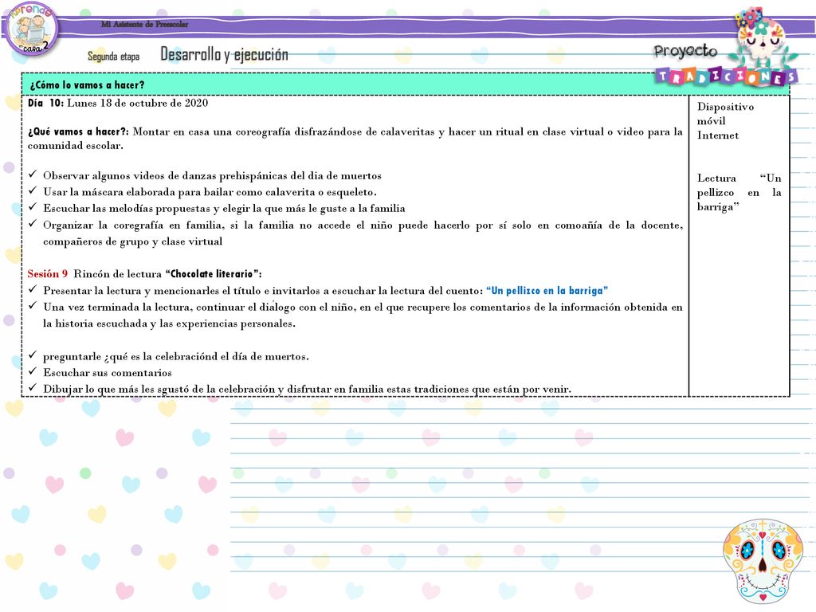Viewport: 816px width, 612px height.
Task: Click the sugar skull illustration at the bottom
Action: click(763, 561)
